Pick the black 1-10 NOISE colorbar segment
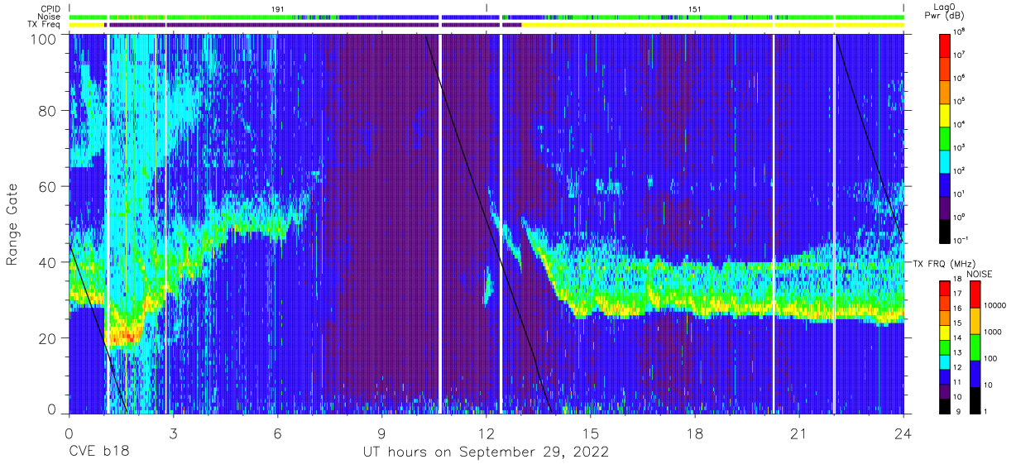Screen dimensions: 1016x469 click(x=975, y=399)
